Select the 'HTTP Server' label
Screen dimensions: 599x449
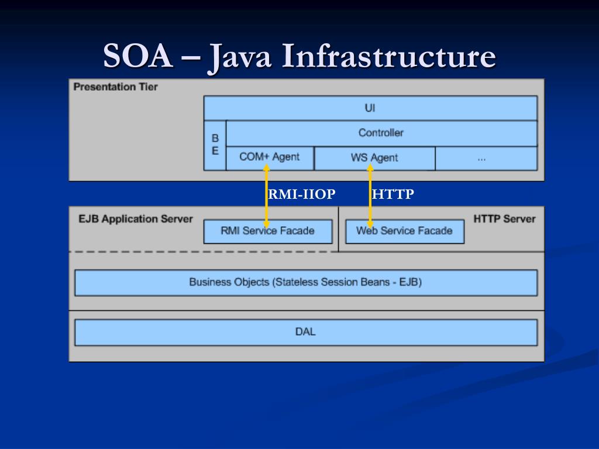[504, 219]
